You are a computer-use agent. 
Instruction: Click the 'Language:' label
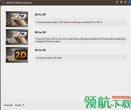pos(8,105)
